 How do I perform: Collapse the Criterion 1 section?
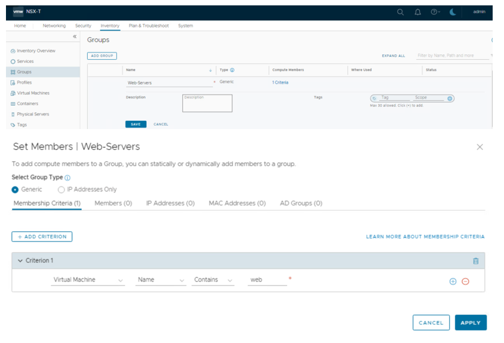[x=20, y=261]
